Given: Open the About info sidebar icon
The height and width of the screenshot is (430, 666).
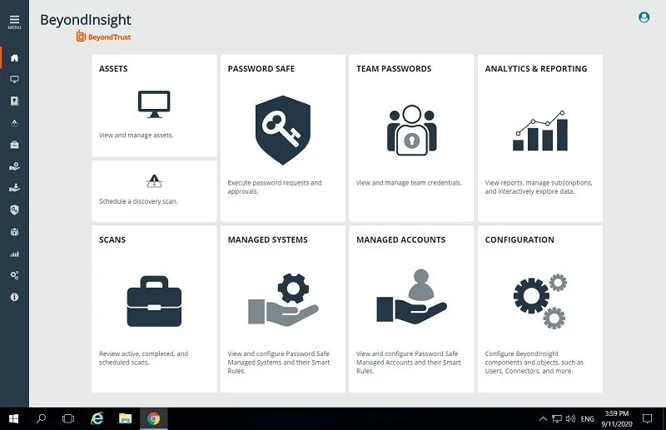Looking at the screenshot, I should [14, 297].
